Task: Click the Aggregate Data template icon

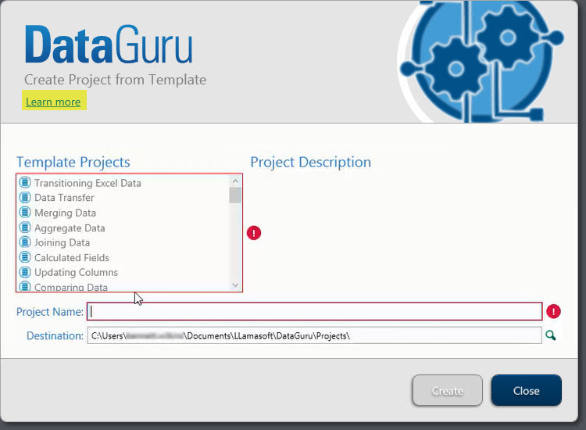Action: coord(25,228)
